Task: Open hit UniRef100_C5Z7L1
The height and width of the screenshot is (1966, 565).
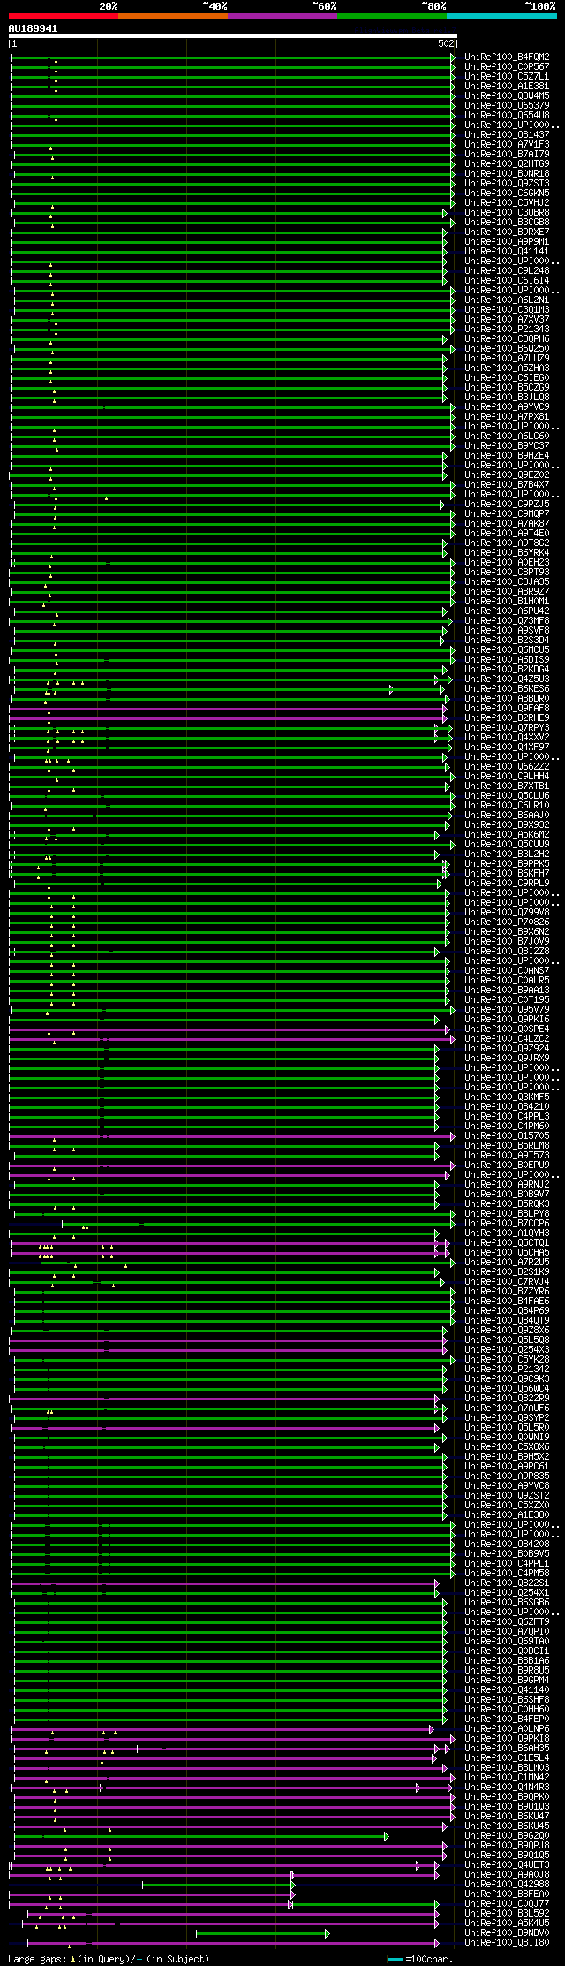Action: (x=507, y=76)
